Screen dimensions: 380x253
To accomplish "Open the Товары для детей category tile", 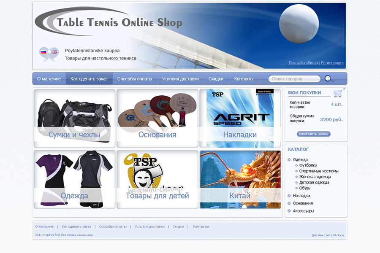I will pos(157,180).
